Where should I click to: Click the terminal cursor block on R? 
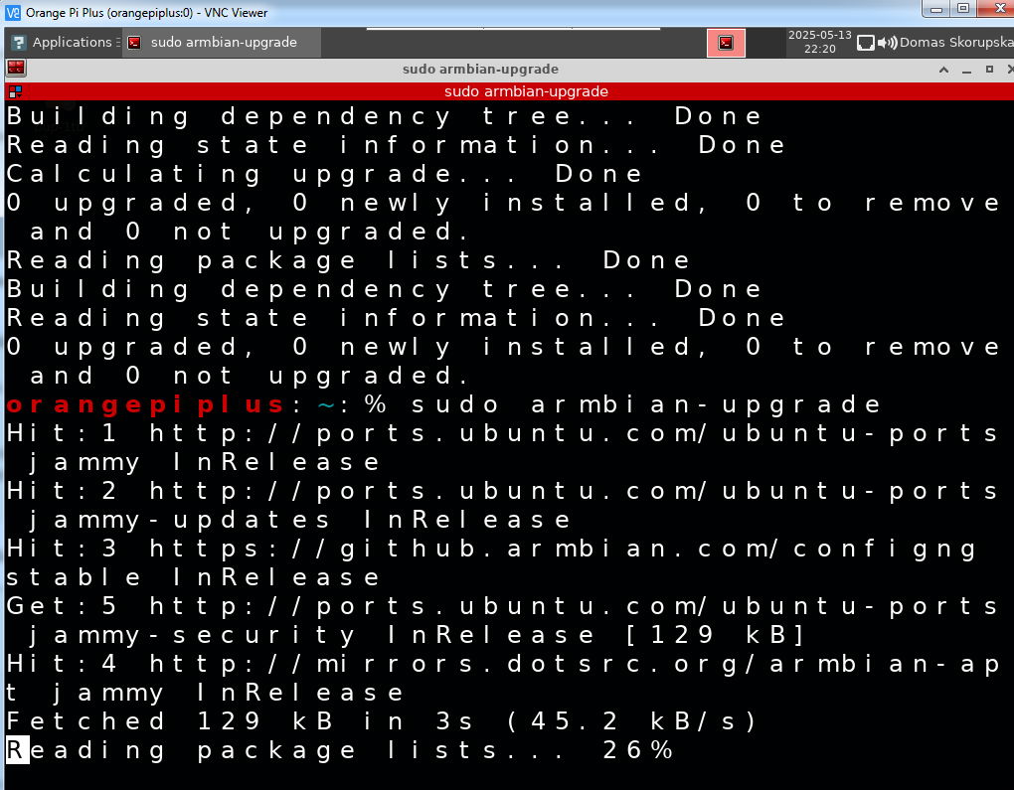click(x=18, y=750)
